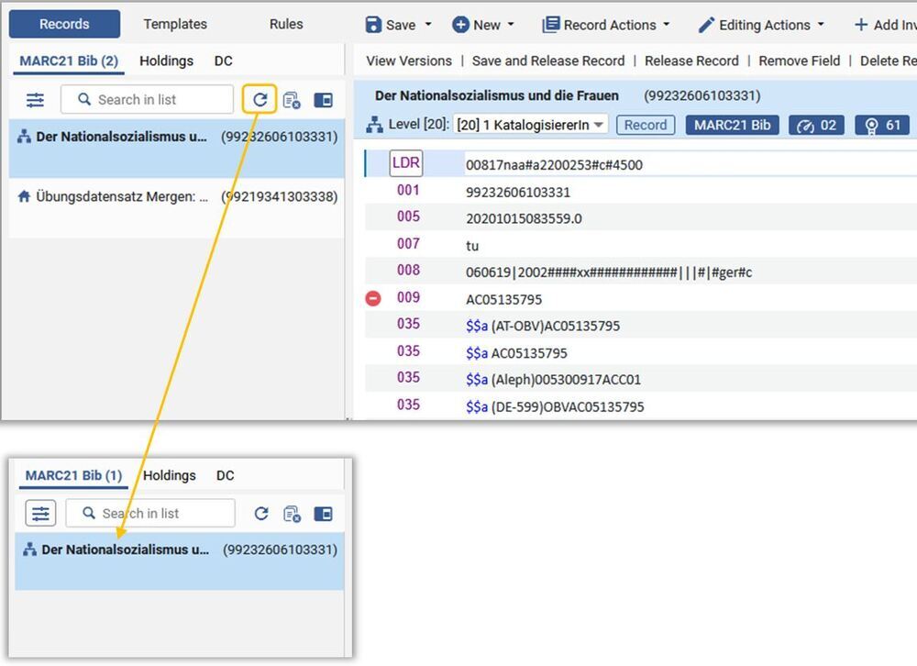This screenshot has height=666, width=917.
Task: Select Übungsdatensatz Mergen record in list
Action: 177,196
